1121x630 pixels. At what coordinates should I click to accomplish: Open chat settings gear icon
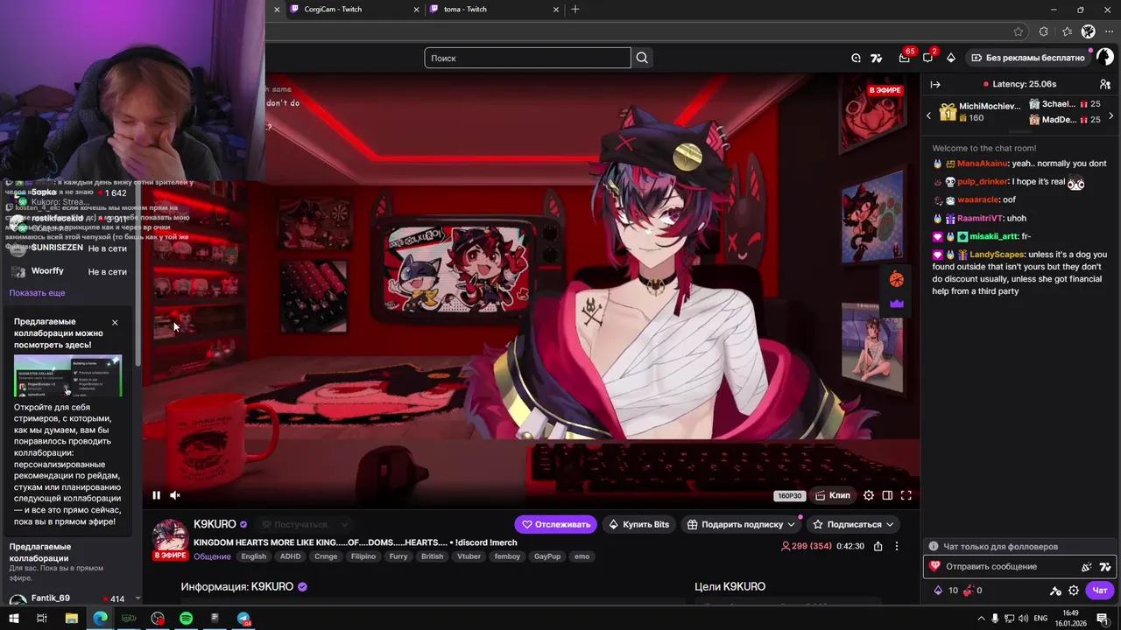(x=1074, y=591)
